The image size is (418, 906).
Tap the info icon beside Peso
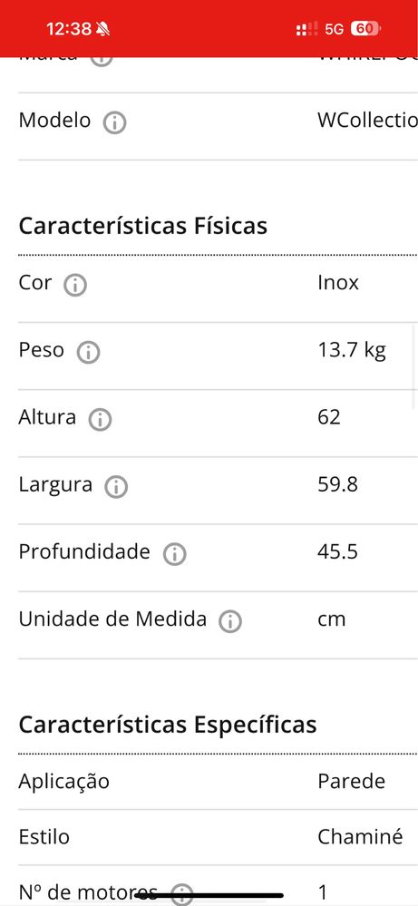[88, 352]
